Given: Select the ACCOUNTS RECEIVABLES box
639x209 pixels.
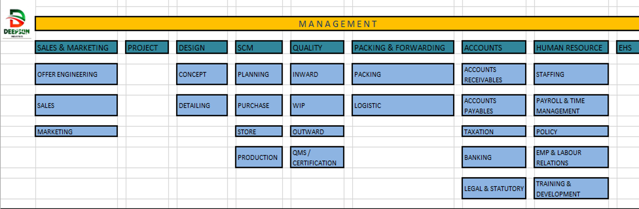Looking at the screenshot, I should (494, 74).
